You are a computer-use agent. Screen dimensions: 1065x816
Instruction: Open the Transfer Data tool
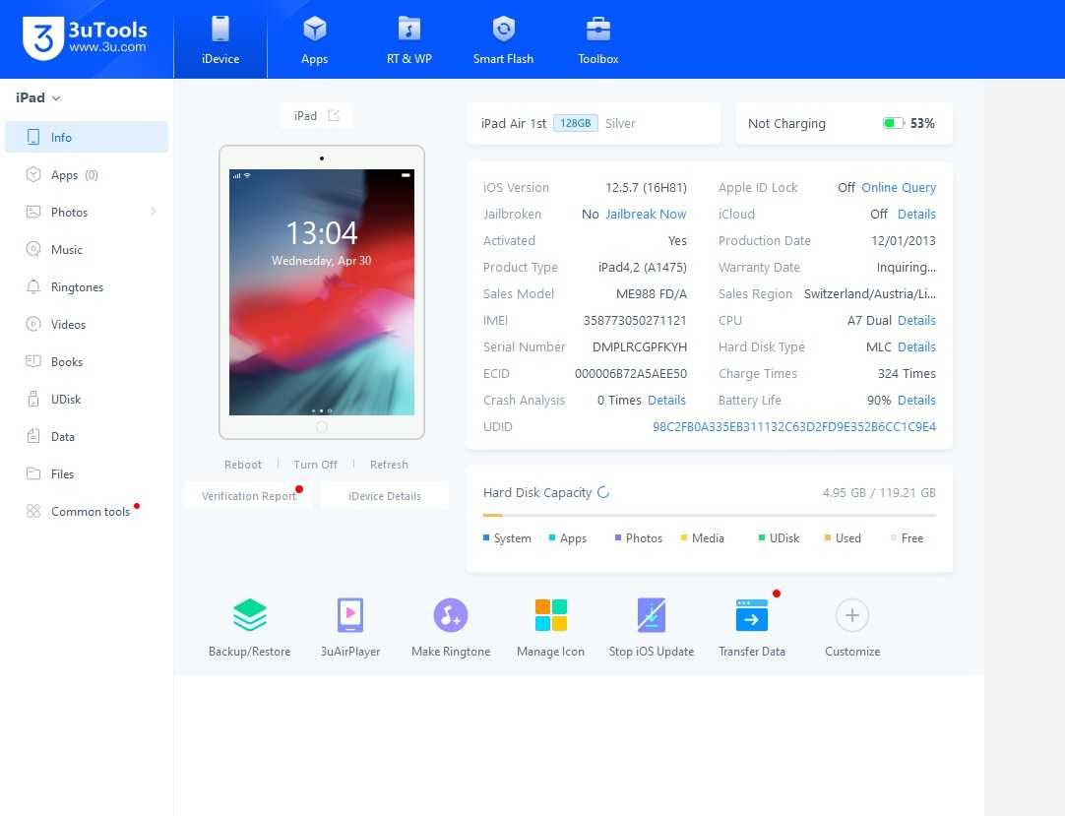click(x=752, y=628)
